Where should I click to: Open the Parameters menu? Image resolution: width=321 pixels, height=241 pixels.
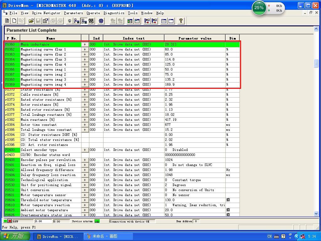(x=73, y=13)
